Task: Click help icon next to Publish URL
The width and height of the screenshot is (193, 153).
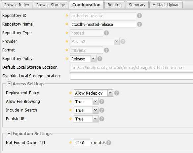Action: pos(102,119)
